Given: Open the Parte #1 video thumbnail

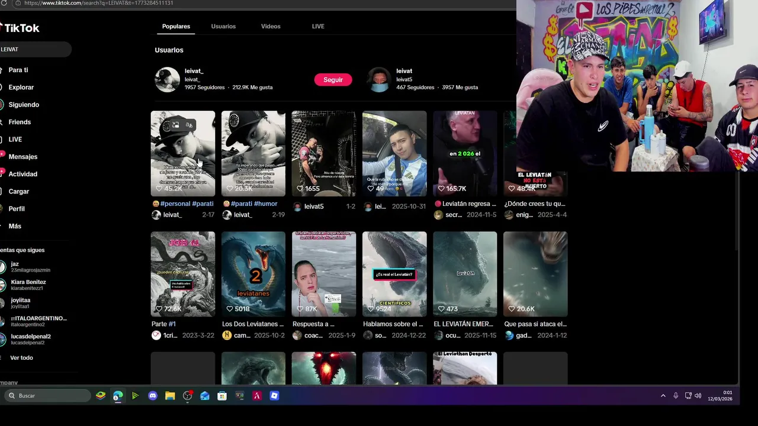Looking at the screenshot, I should pos(182,274).
